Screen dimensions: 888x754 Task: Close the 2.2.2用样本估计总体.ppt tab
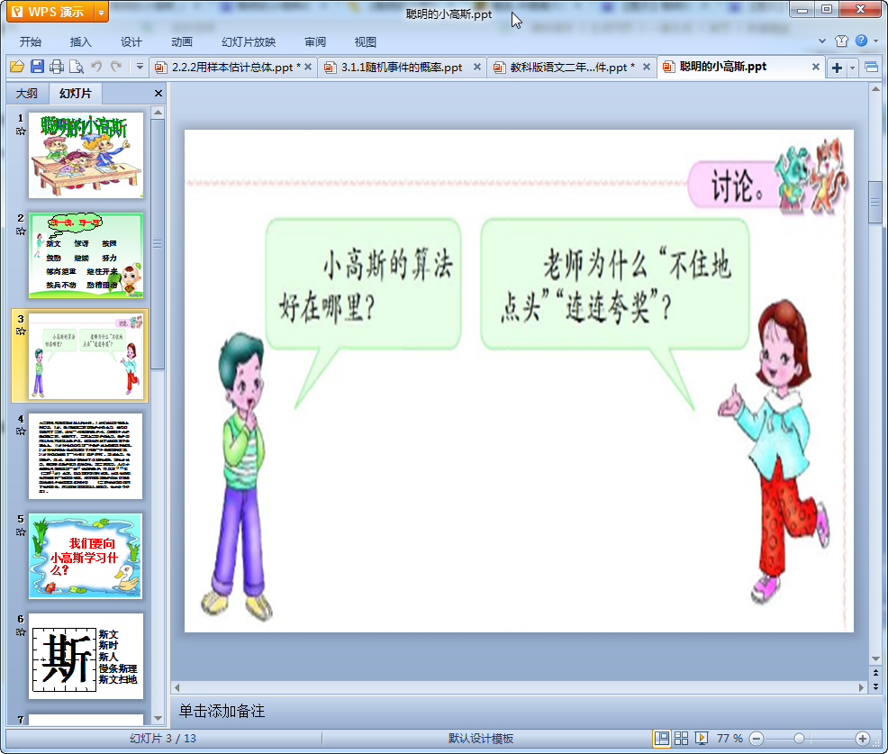click(x=308, y=67)
